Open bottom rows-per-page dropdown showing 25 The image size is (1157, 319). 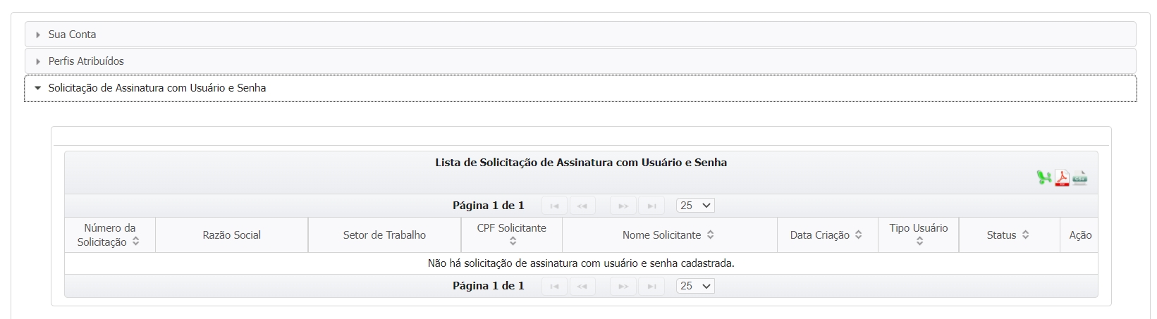pos(695,286)
